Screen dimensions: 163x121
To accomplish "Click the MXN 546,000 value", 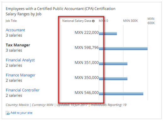I will tap(87, 93).
